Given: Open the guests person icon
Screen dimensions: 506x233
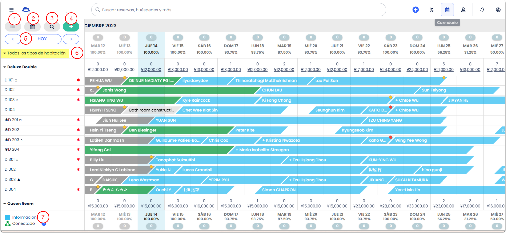Looking at the screenshot, I should pyautogui.click(x=463, y=10).
